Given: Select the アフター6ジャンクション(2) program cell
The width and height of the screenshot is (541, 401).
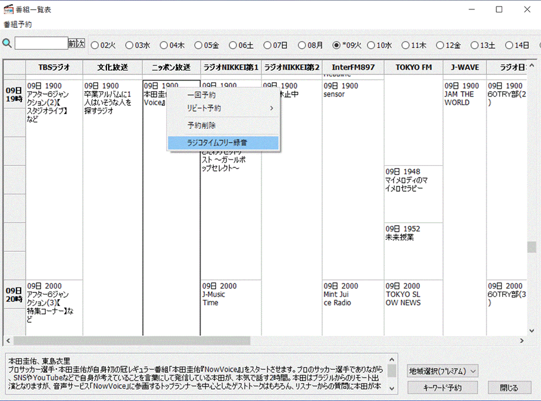Looking at the screenshot, I should [x=54, y=180].
